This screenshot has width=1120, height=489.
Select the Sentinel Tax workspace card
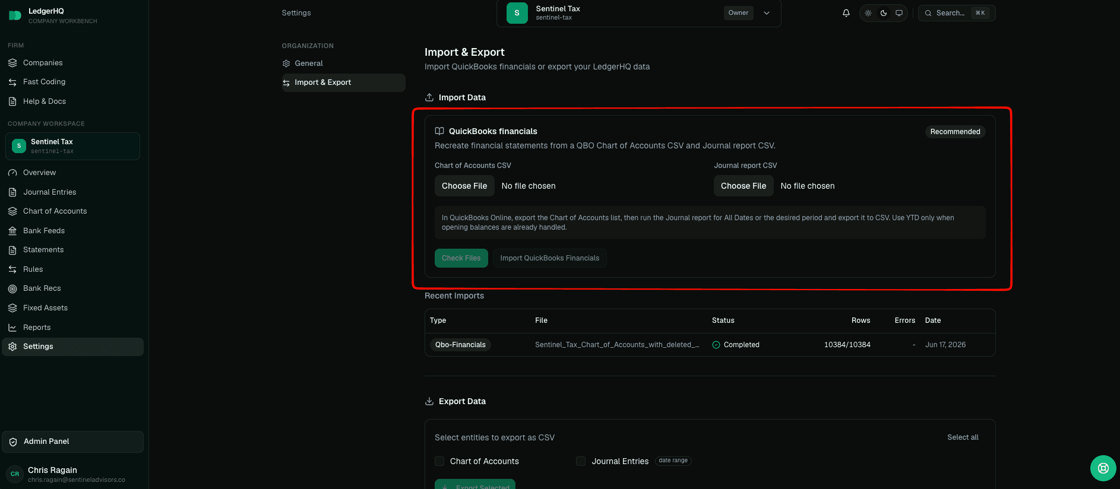click(72, 146)
